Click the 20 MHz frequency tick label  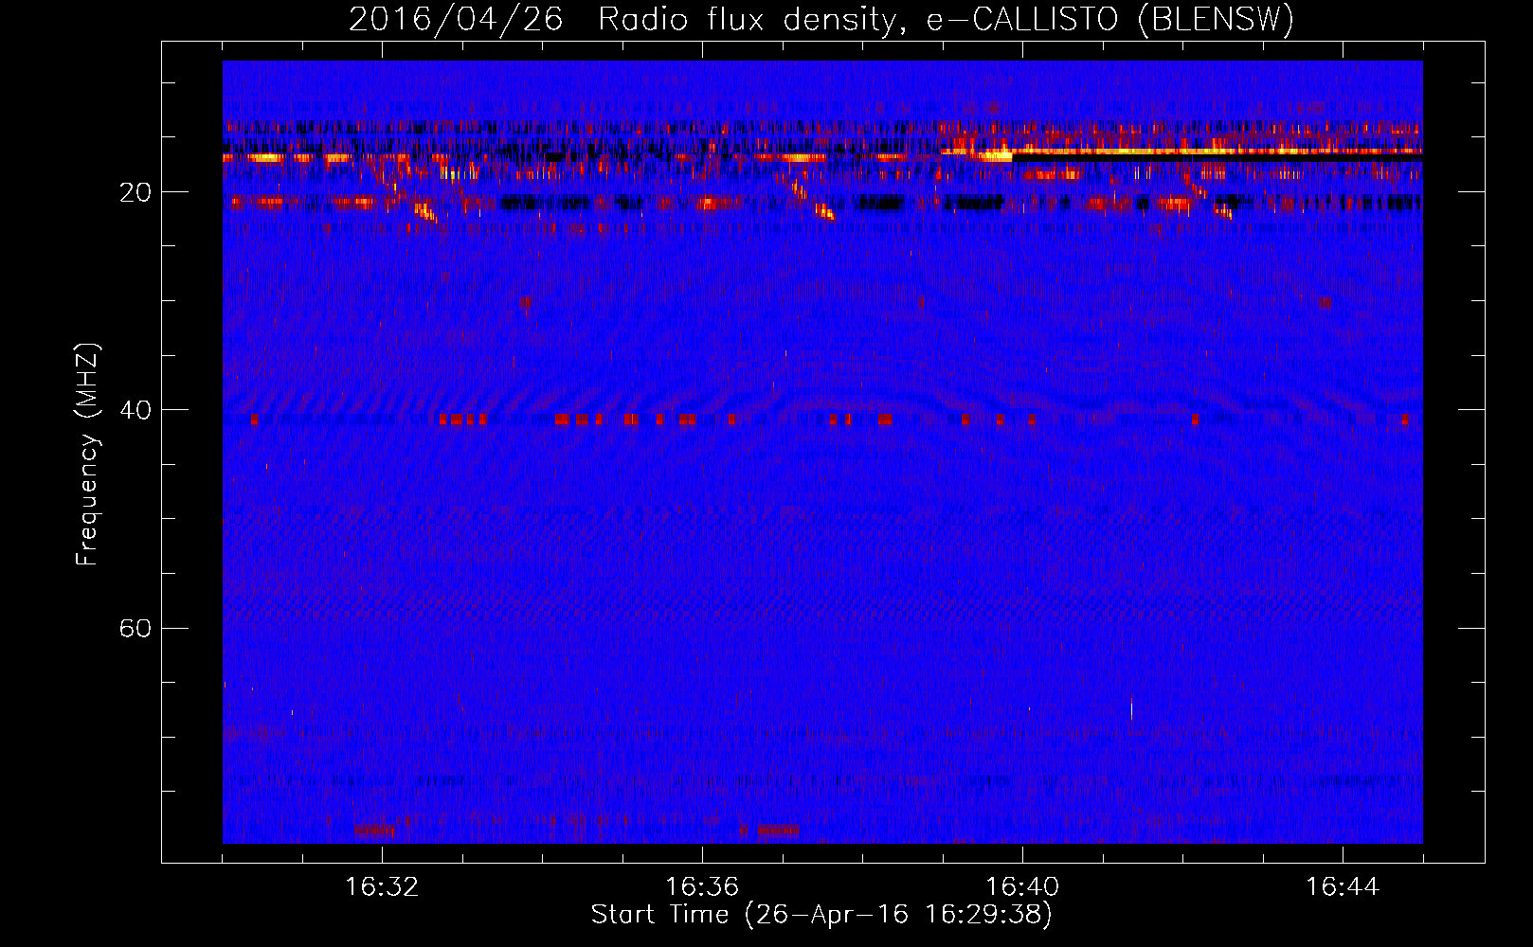coord(135,193)
